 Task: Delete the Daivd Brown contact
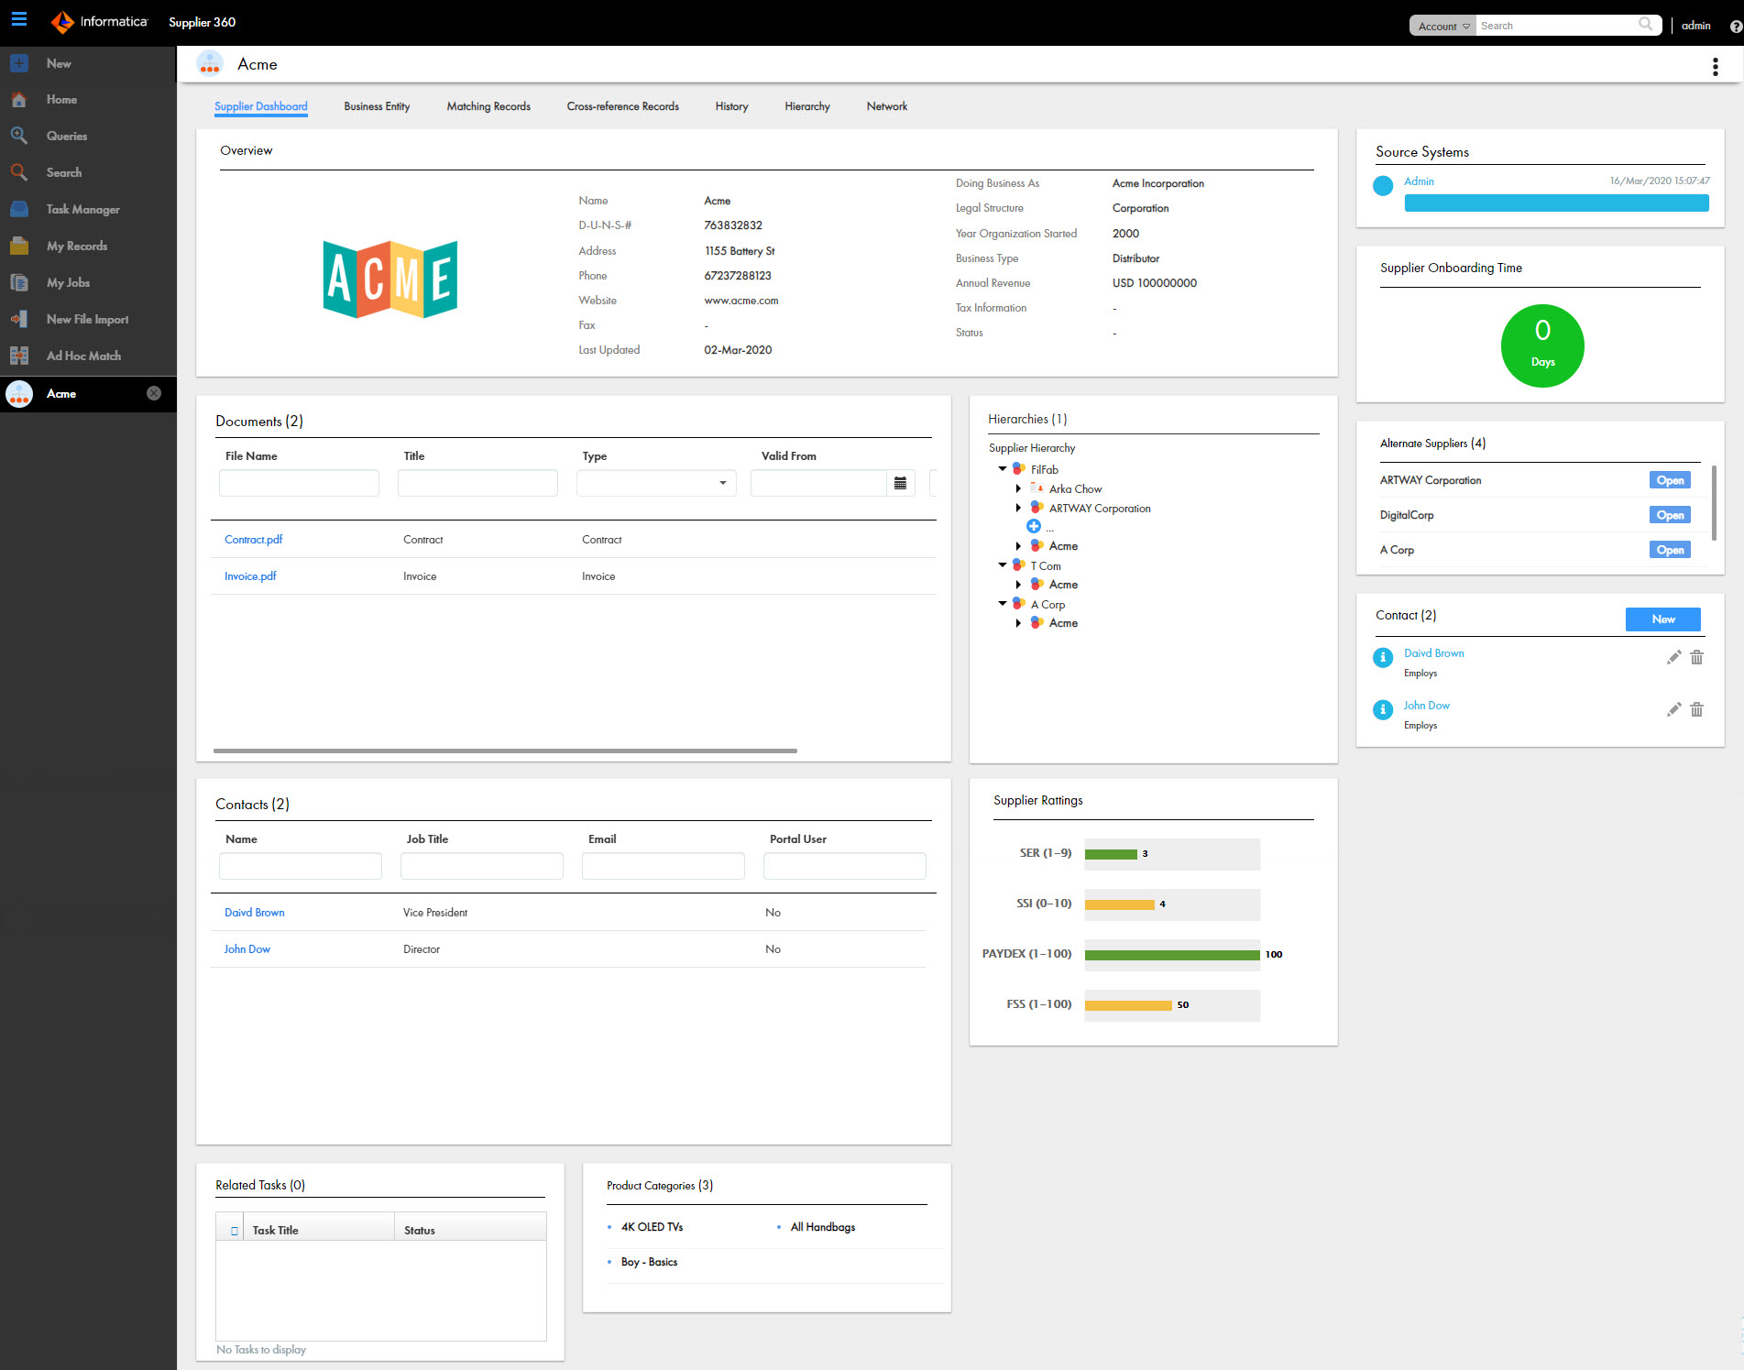pyautogui.click(x=1696, y=657)
